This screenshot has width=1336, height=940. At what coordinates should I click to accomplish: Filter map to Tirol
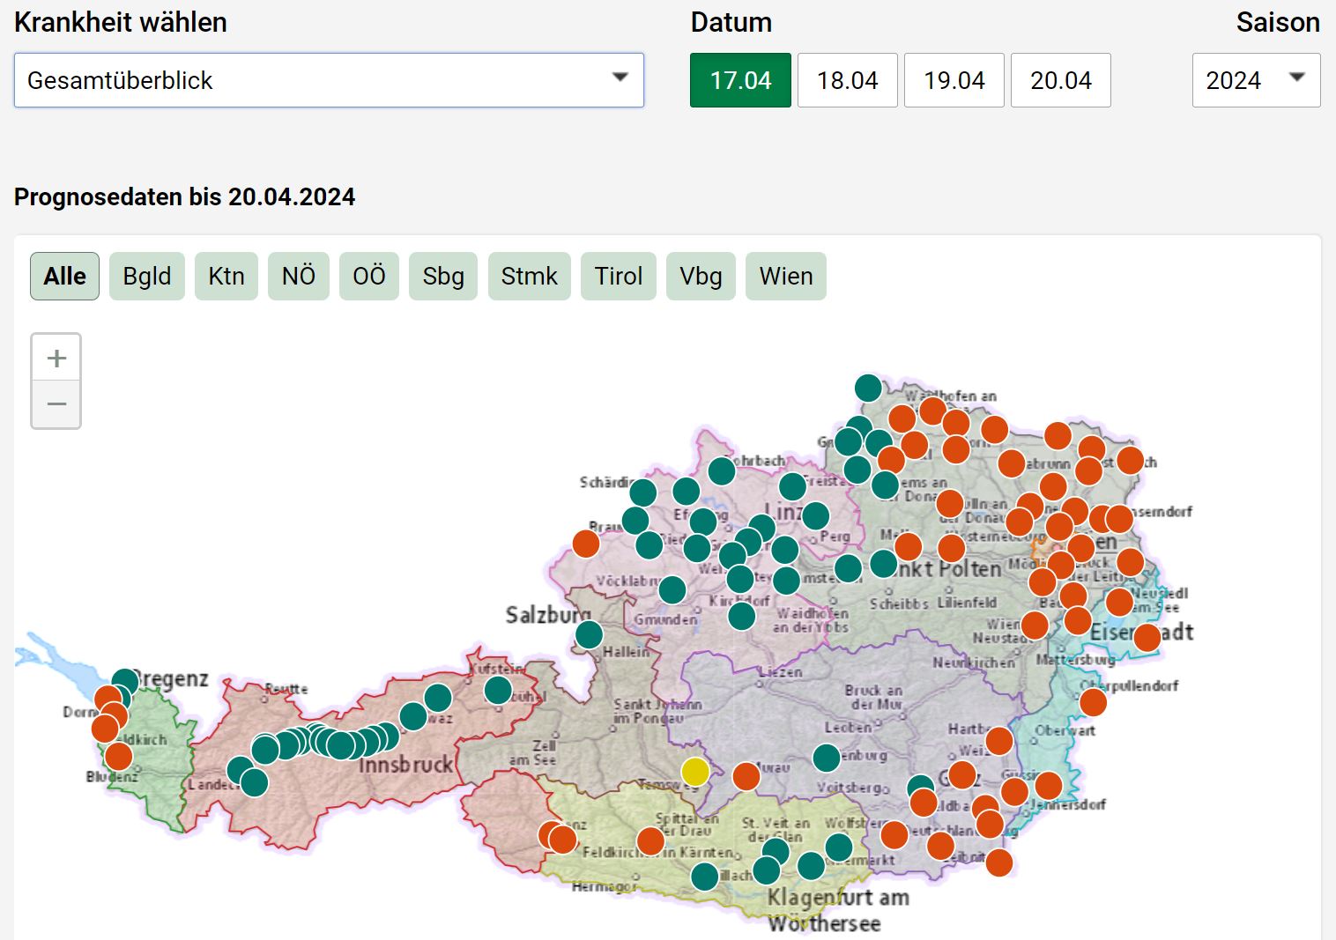tap(618, 276)
